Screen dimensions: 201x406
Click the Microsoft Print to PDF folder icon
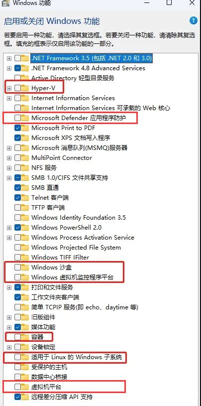[x=25, y=128]
